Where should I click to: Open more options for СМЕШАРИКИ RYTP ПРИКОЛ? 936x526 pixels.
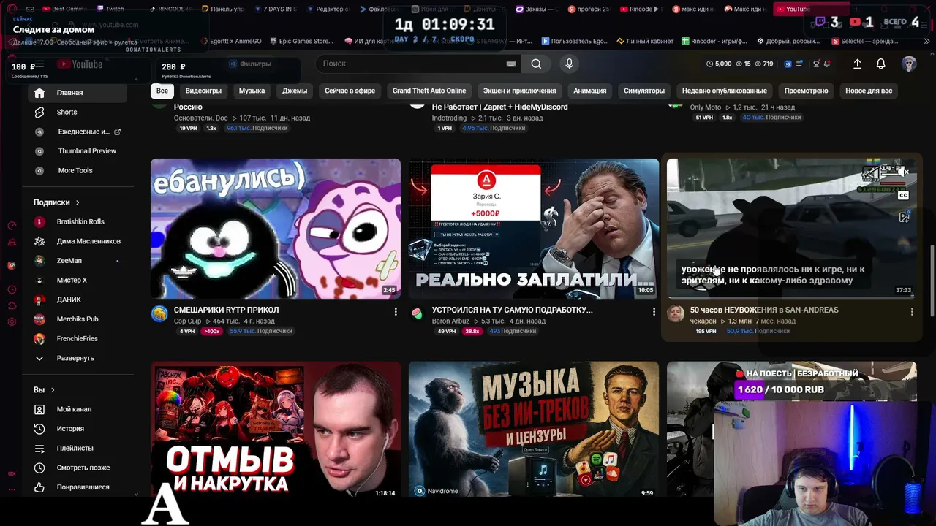tap(396, 312)
